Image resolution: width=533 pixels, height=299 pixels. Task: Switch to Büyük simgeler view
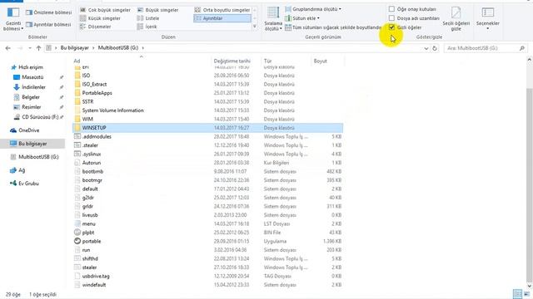(x=158, y=10)
